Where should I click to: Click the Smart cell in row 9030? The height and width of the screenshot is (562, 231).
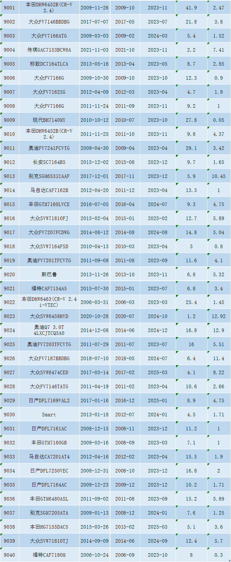[x=49, y=415]
